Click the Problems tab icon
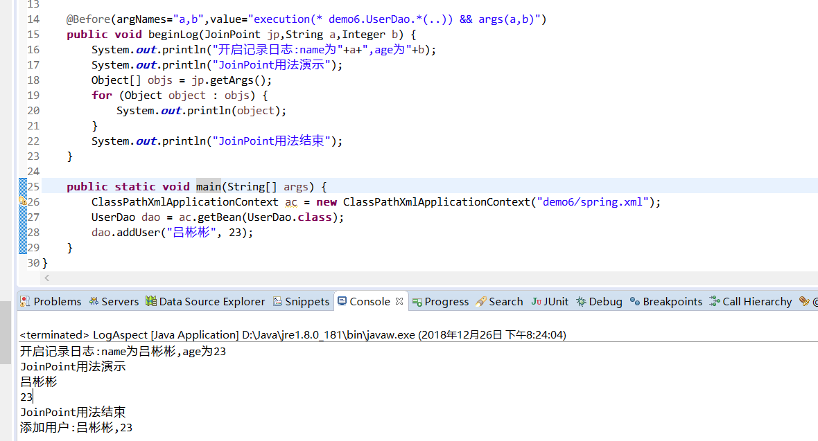818x441 pixels. [24, 301]
